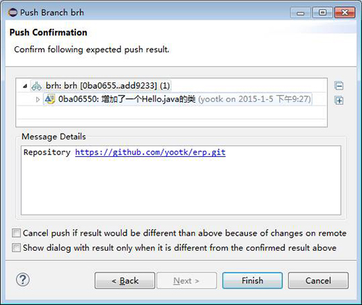Image resolution: width=362 pixels, height=305 pixels.
Task: Open the github.com/yootk/erp.git link
Action: click(x=151, y=152)
